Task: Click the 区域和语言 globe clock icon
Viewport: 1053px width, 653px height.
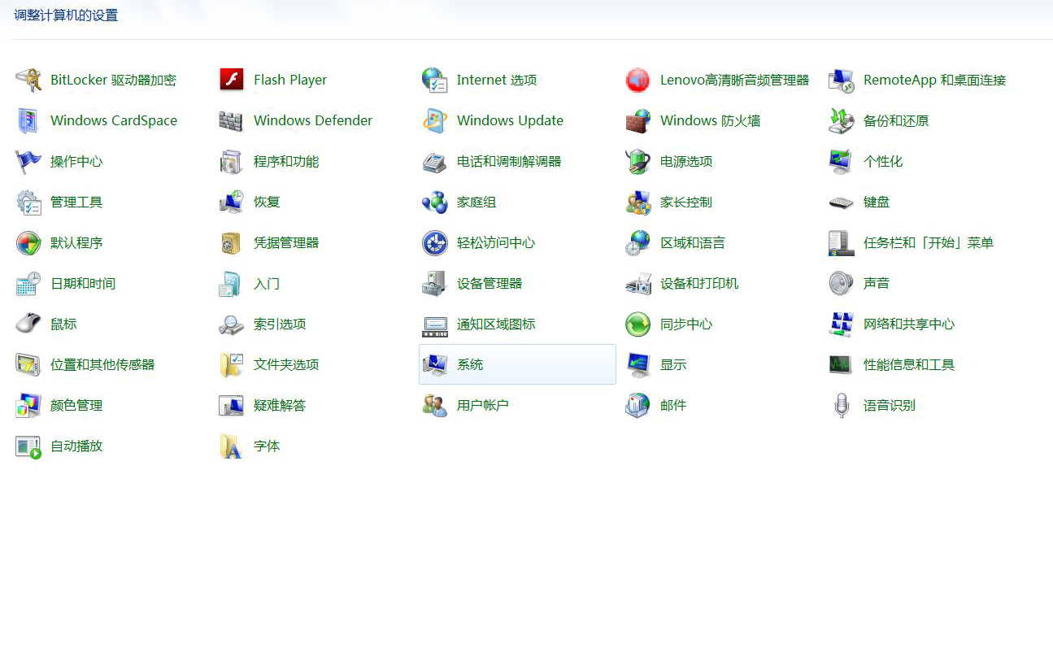Action: tap(638, 242)
